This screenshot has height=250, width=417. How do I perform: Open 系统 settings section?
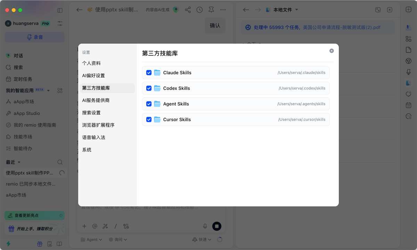(107, 150)
